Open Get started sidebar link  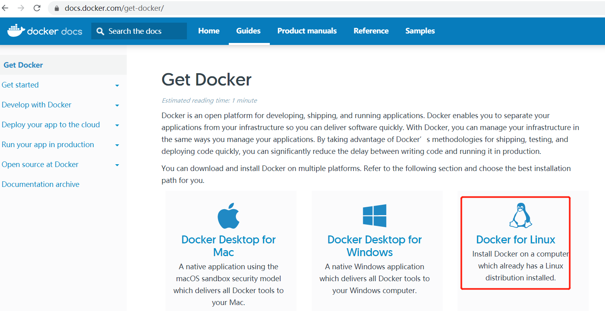coord(20,85)
